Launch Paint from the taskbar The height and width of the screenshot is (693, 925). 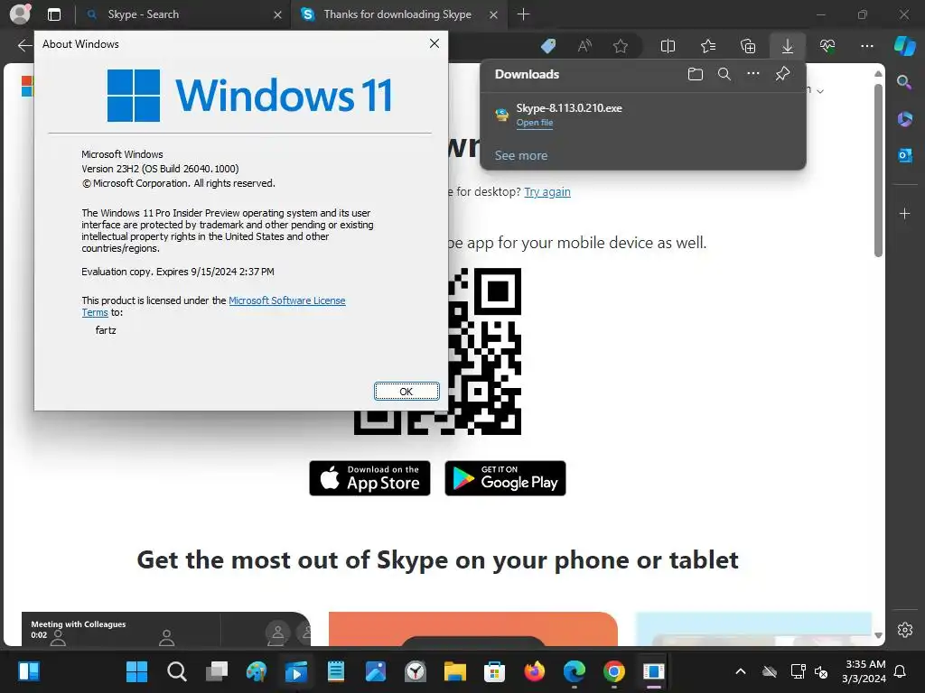pyautogui.click(x=256, y=671)
